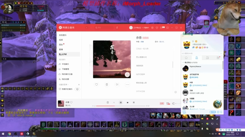
Task: Click the red question mark game icon
Action: point(231,113)
